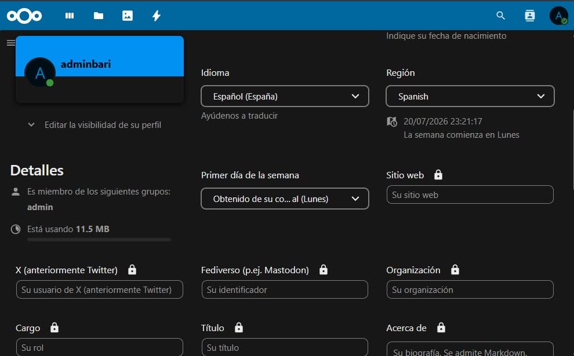
Task: Focus the Su identificador Fediverso field
Action: click(285, 289)
